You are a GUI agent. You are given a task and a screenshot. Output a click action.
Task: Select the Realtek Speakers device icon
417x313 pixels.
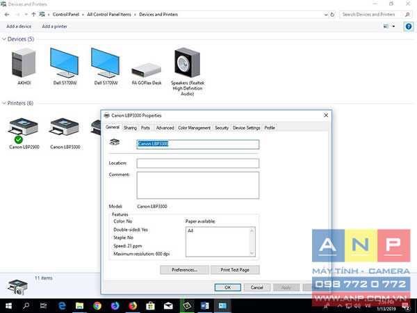click(x=187, y=63)
